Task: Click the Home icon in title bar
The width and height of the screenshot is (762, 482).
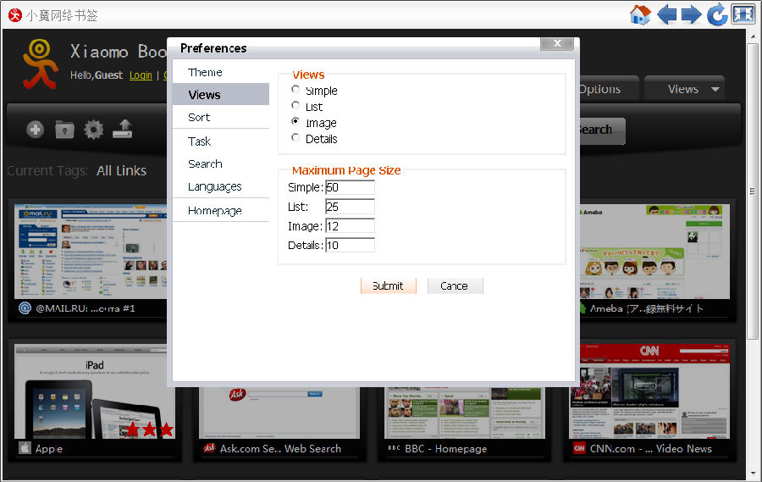Action: click(x=640, y=14)
